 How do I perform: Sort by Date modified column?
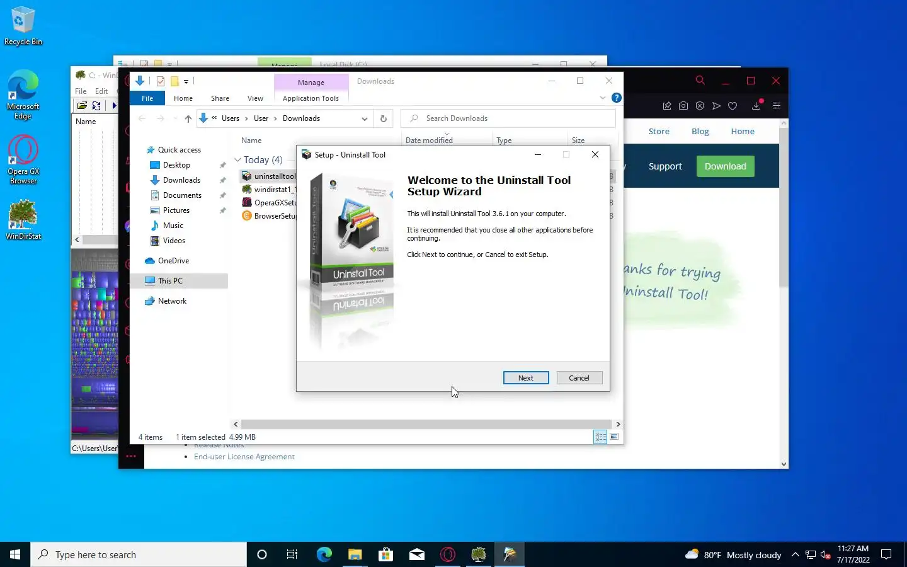(x=429, y=140)
